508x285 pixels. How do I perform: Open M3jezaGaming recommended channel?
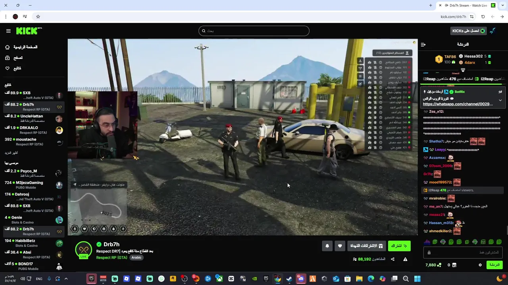33,185
